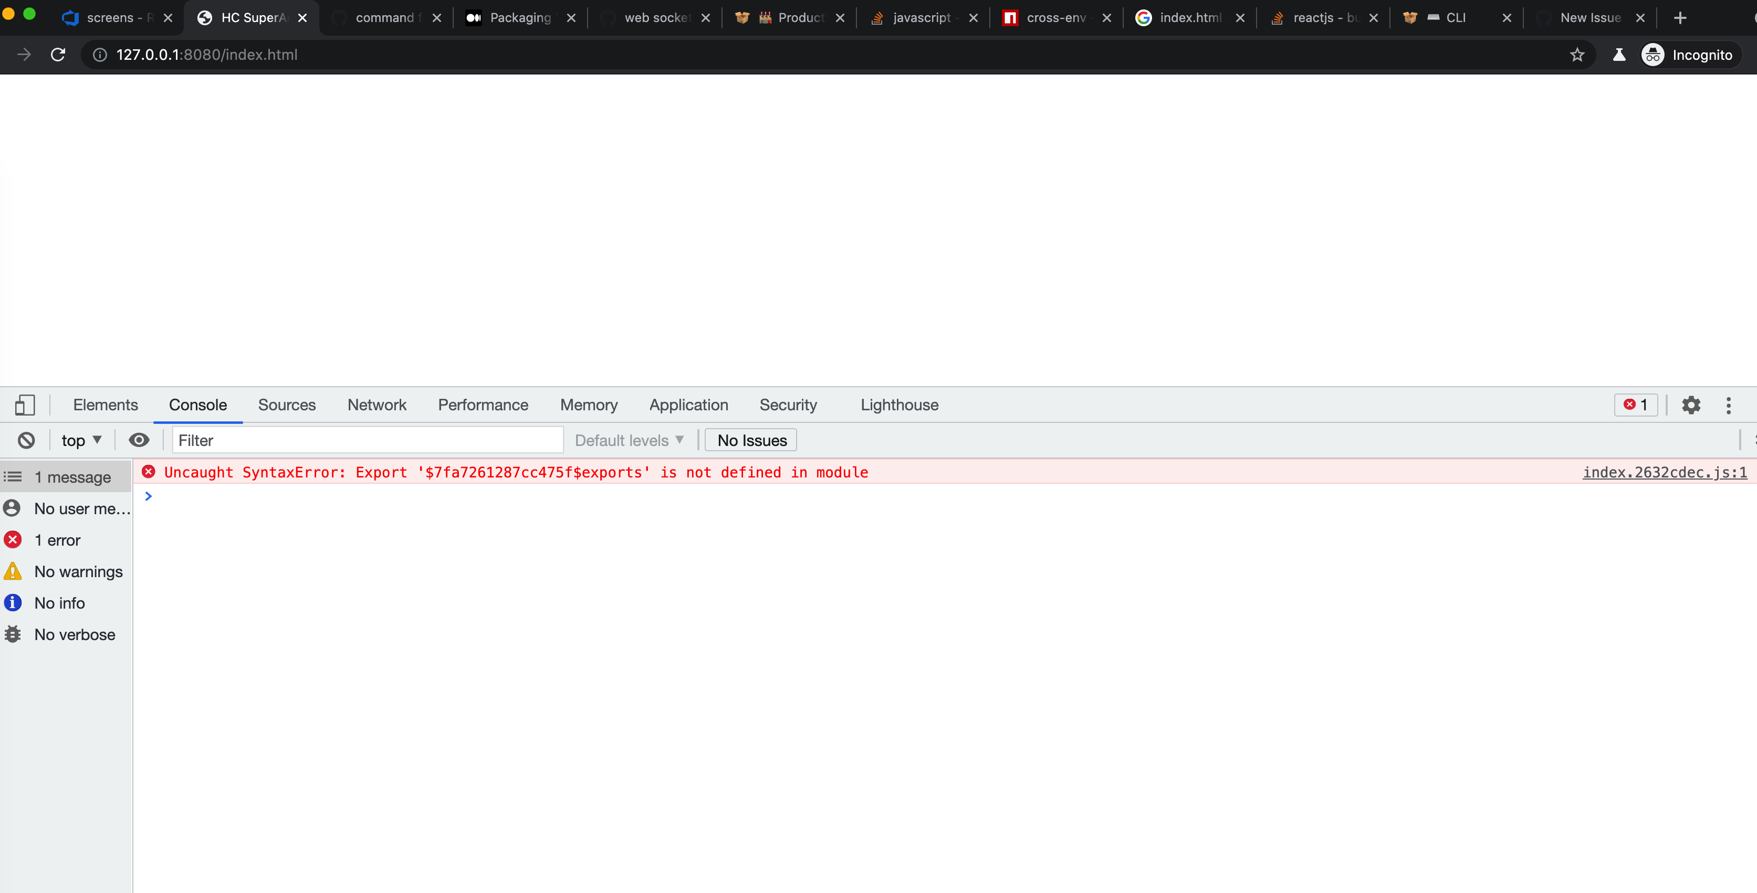Toggle the device toolbar icon
1757x893 pixels.
[x=25, y=404]
